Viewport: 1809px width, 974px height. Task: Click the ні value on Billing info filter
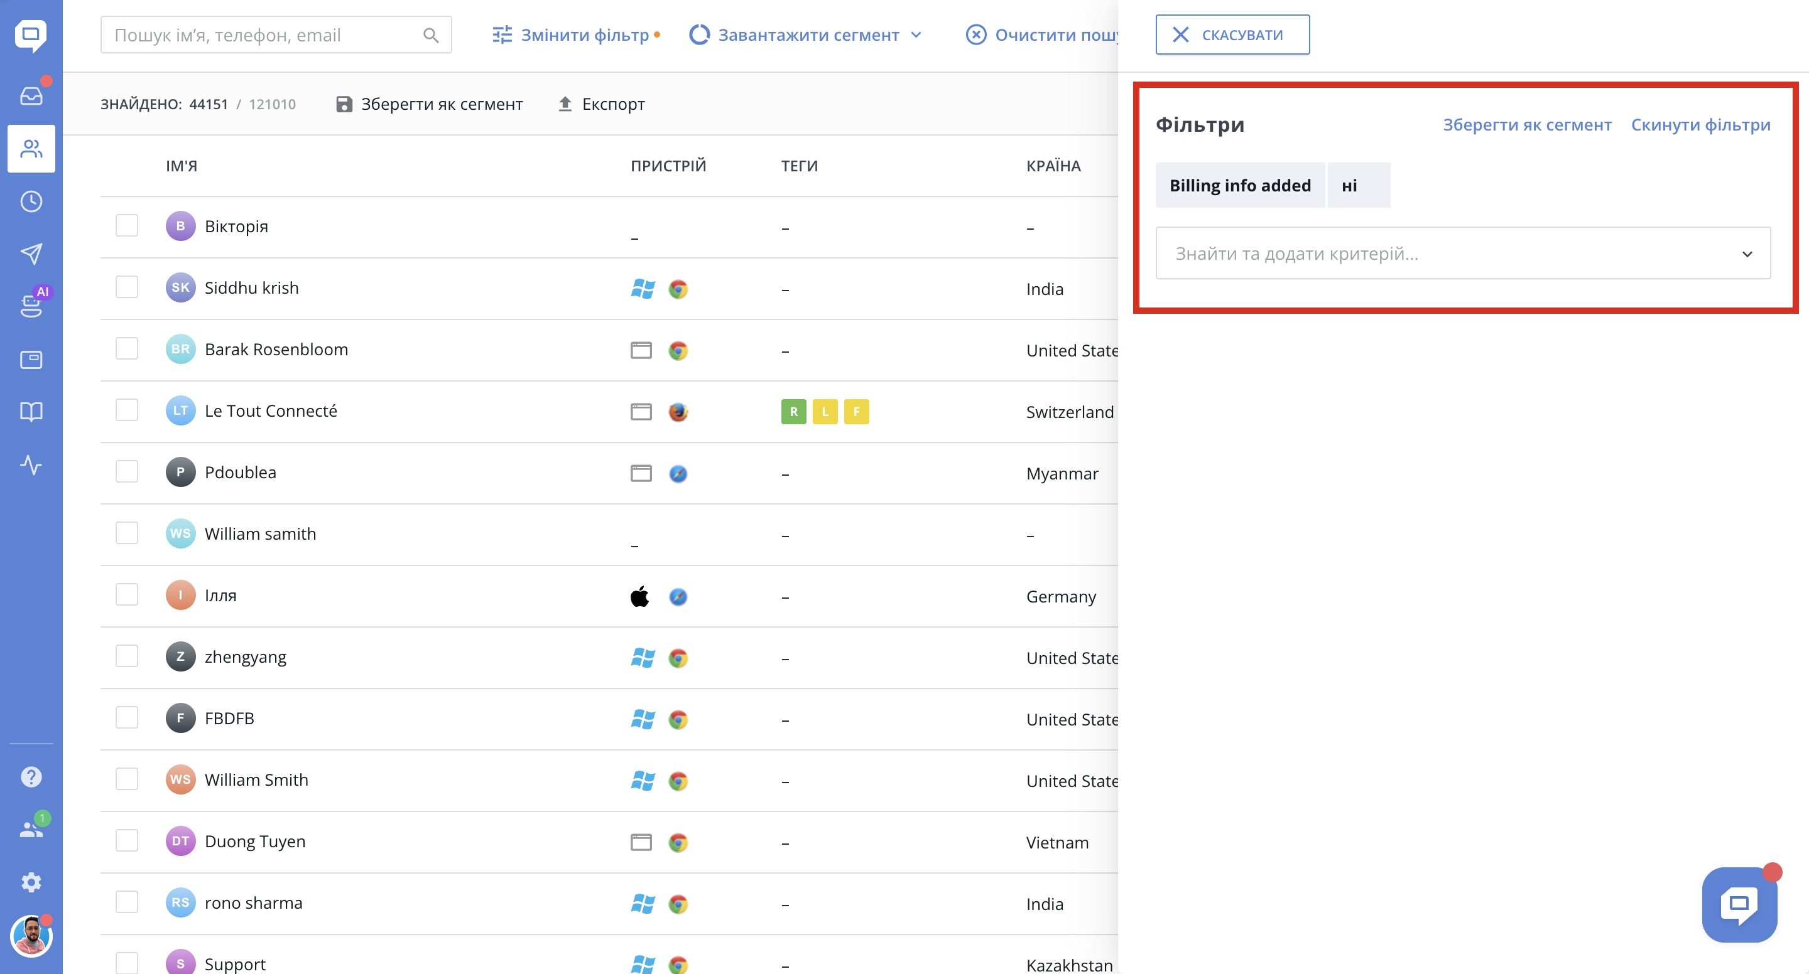point(1357,185)
